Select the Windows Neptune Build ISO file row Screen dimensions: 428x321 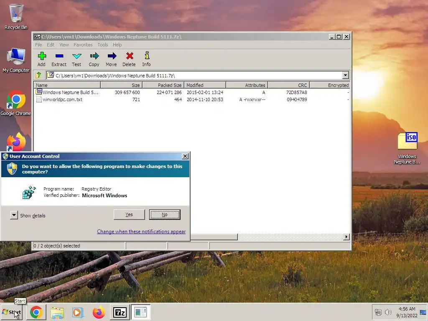click(x=192, y=92)
